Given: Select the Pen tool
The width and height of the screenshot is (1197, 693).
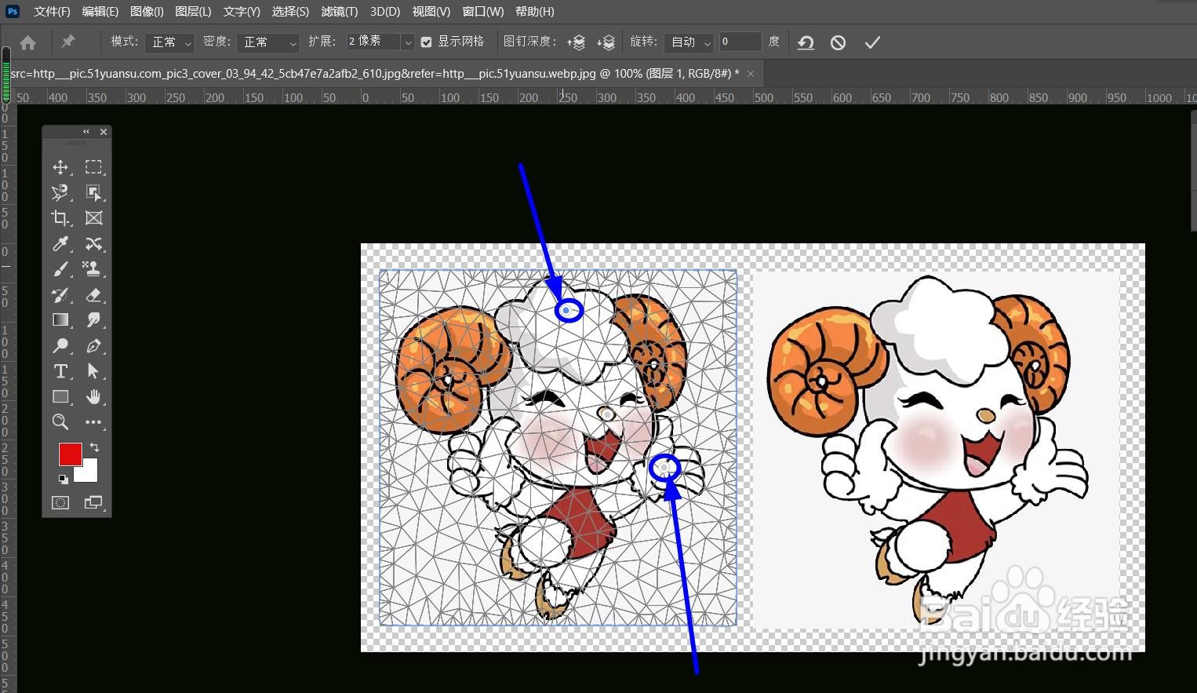Looking at the screenshot, I should tap(93, 346).
